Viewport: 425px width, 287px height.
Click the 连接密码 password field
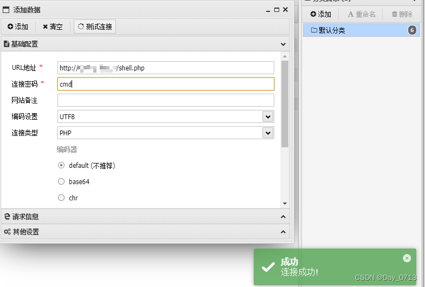[166, 84]
